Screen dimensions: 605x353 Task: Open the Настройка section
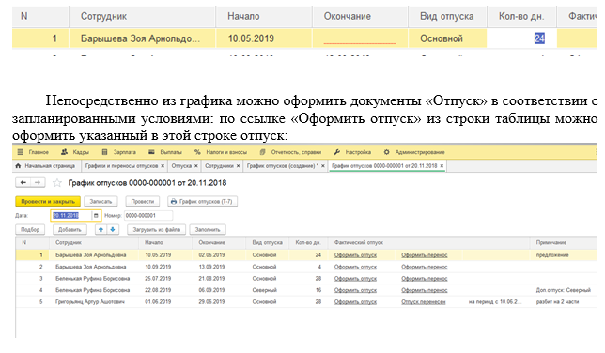coord(358,152)
